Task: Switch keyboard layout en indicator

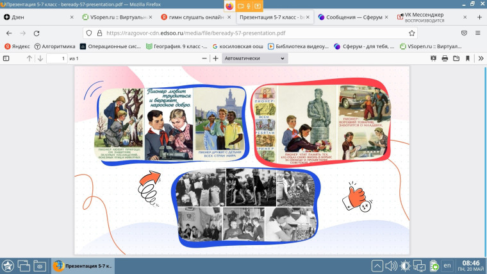Action: coord(447,266)
